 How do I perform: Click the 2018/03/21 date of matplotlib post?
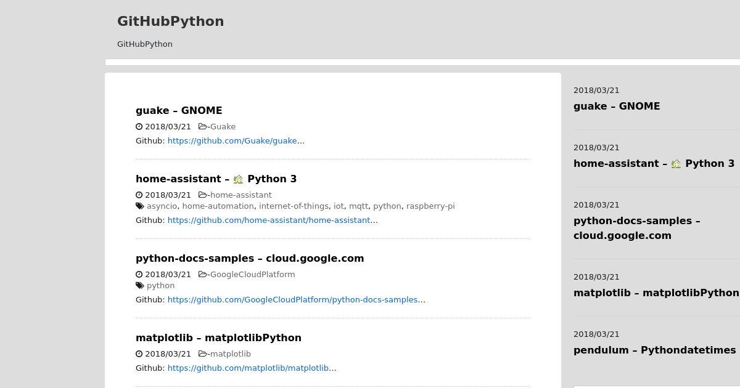coord(168,354)
